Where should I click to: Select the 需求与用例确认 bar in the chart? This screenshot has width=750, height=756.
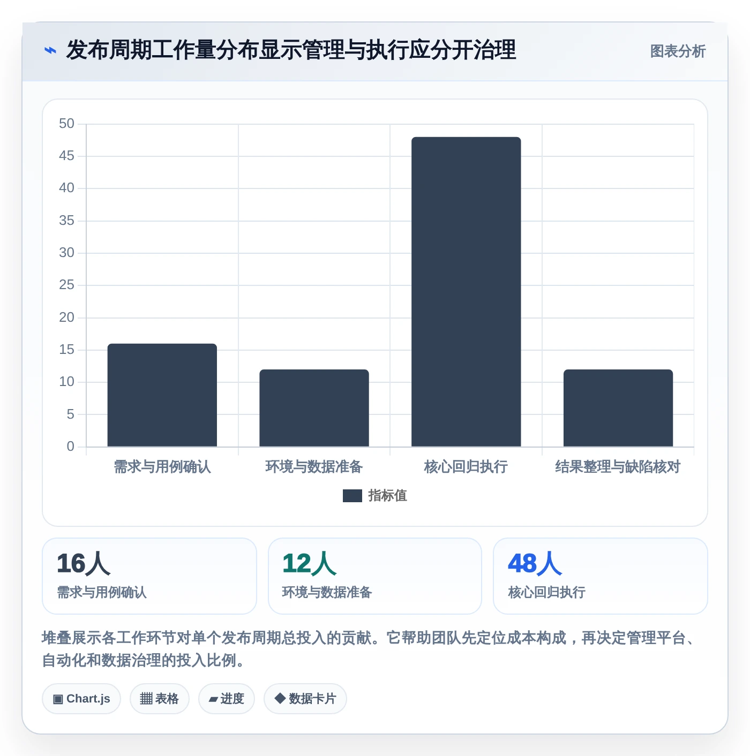pyautogui.click(x=162, y=395)
